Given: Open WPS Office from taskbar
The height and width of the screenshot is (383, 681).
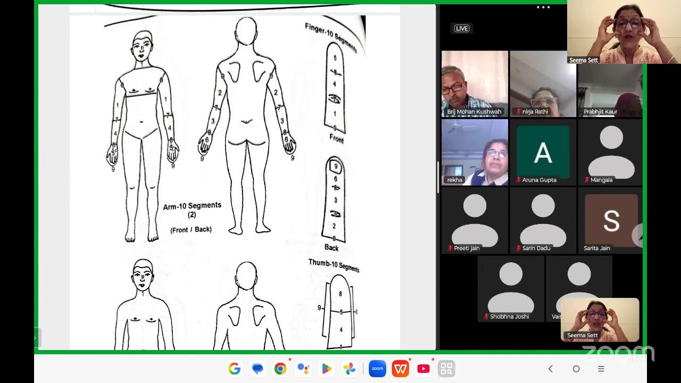Looking at the screenshot, I should [x=401, y=369].
